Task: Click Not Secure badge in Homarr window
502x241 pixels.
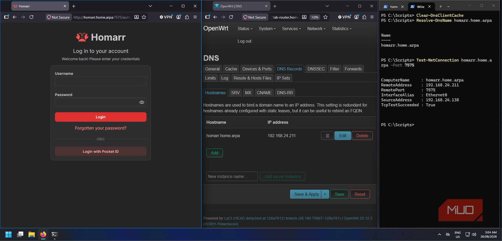Action: 58,17
